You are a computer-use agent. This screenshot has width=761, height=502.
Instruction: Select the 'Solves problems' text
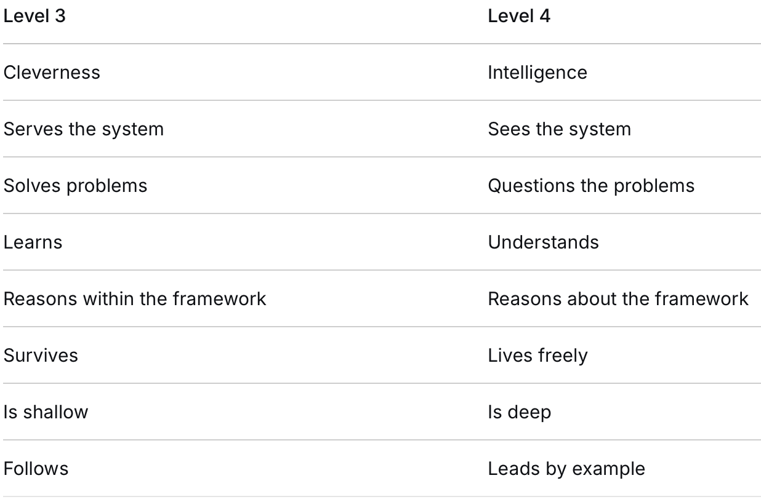point(76,186)
